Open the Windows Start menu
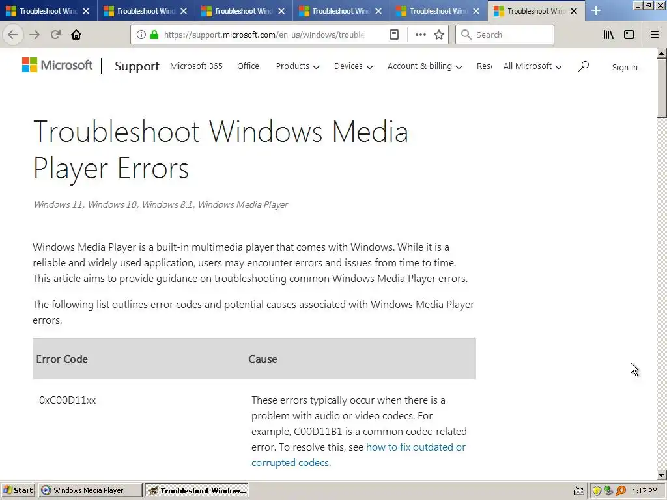667x500 pixels. point(18,490)
